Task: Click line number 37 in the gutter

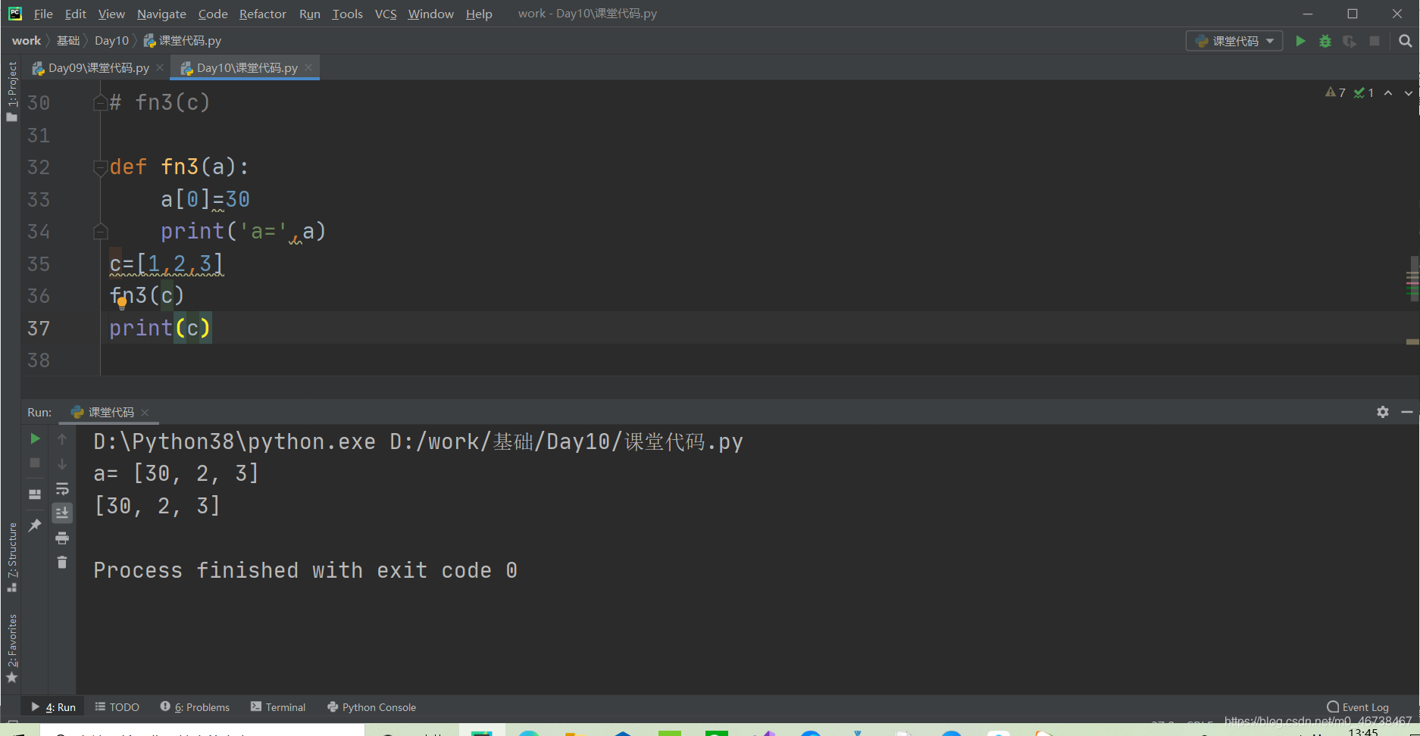Action: 39,328
